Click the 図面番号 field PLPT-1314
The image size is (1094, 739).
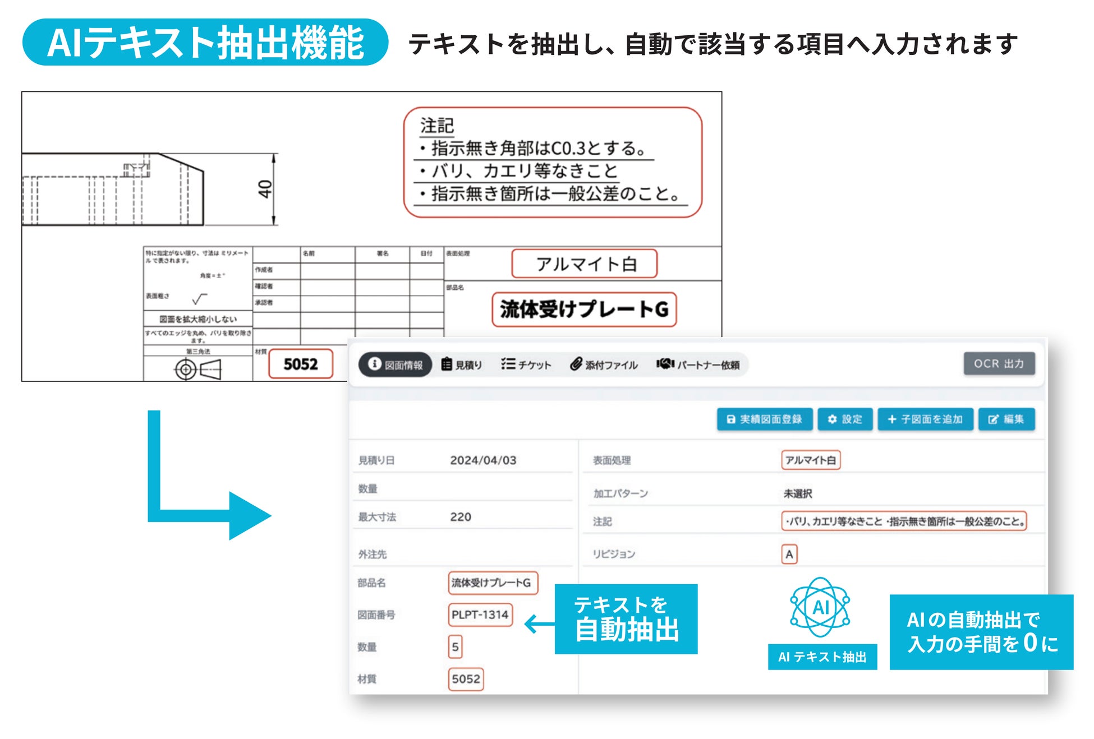pyautogui.click(x=480, y=615)
